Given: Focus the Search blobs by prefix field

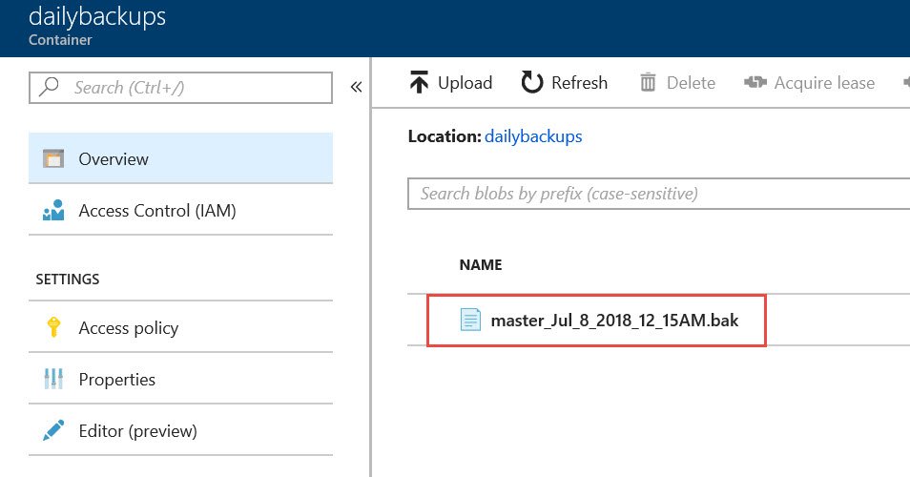Looking at the screenshot, I should pyautogui.click(x=659, y=194).
